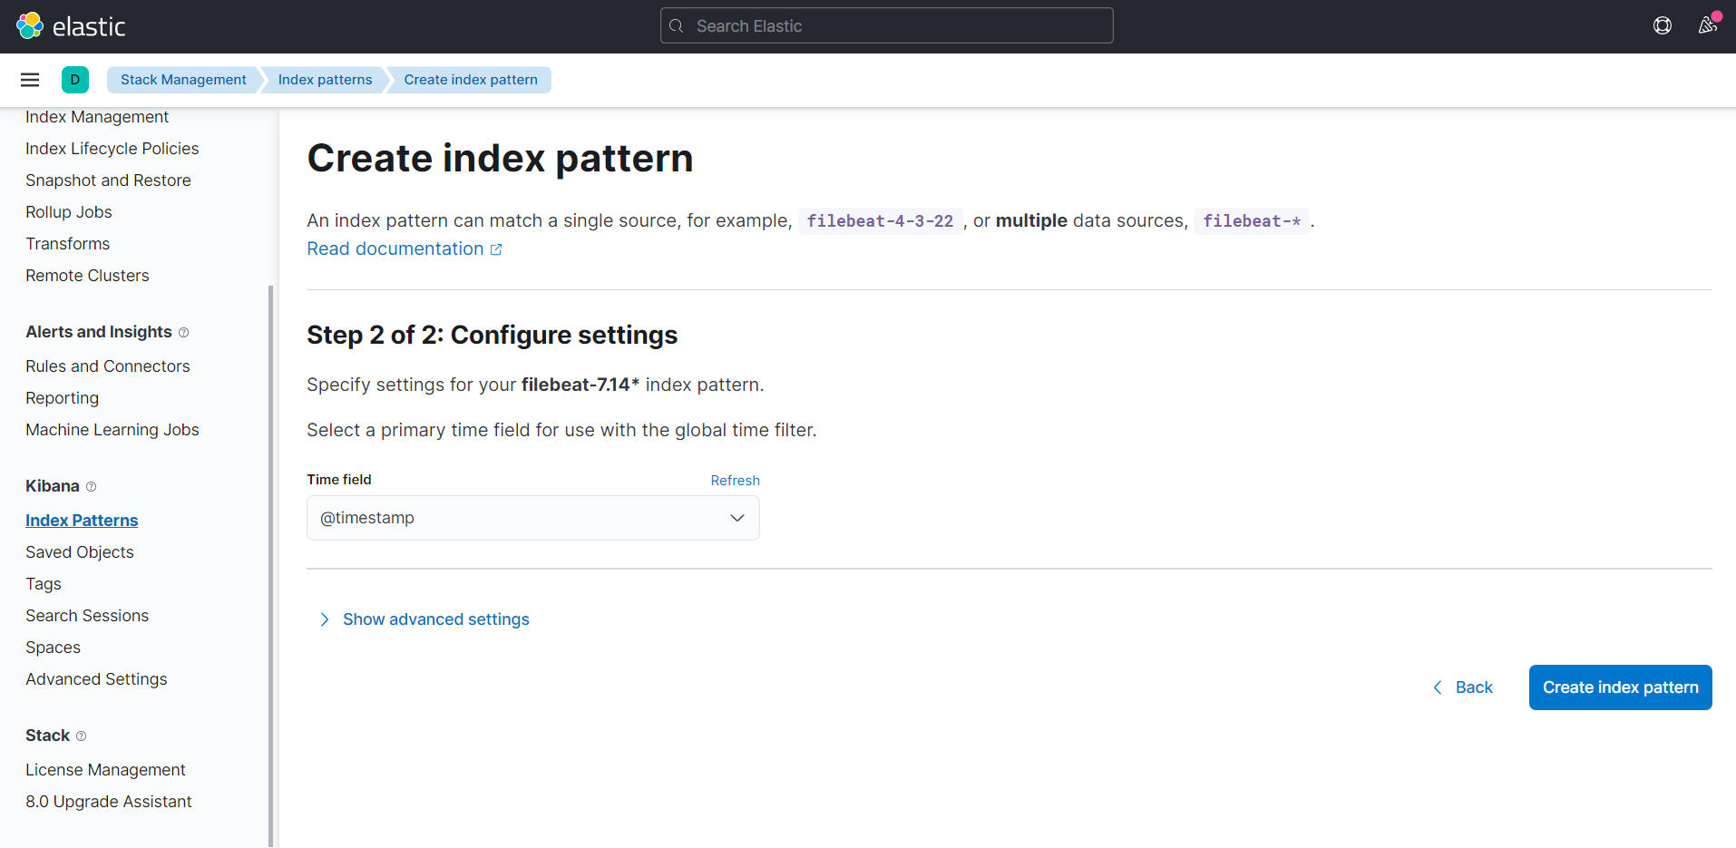The width and height of the screenshot is (1736, 848).
Task: Click the Alerts and Insights heading
Action: pyautogui.click(x=99, y=332)
